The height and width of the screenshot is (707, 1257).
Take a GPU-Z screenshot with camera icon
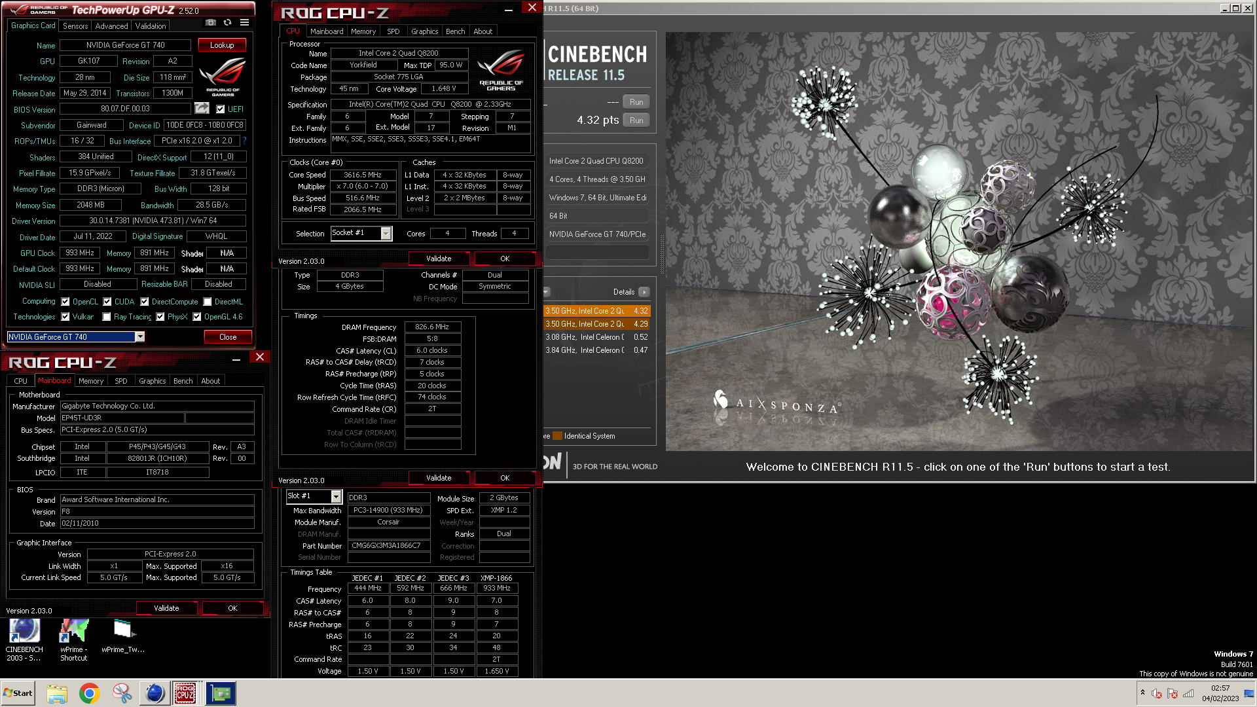point(211,23)
